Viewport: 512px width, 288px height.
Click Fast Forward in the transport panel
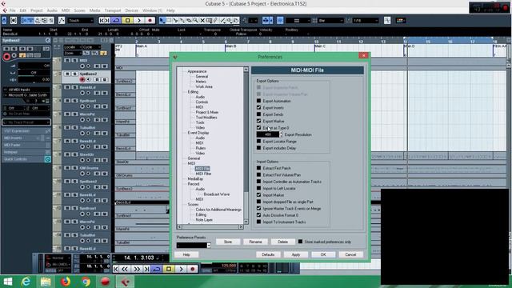(x=137, y=269)
